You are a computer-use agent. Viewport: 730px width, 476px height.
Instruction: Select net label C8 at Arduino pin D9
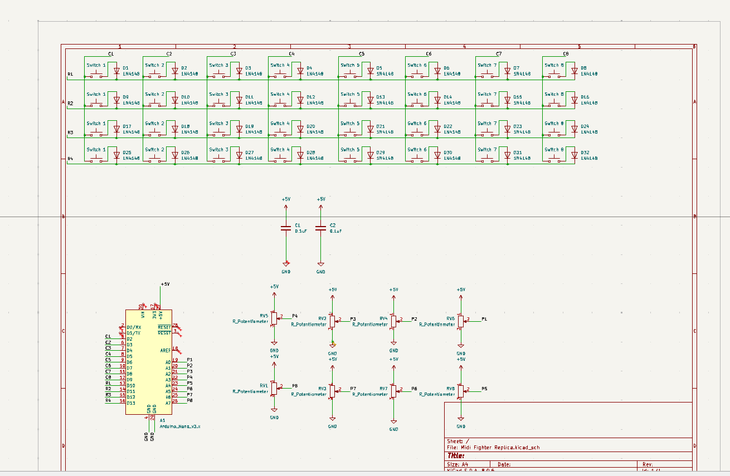pos(108,377)
